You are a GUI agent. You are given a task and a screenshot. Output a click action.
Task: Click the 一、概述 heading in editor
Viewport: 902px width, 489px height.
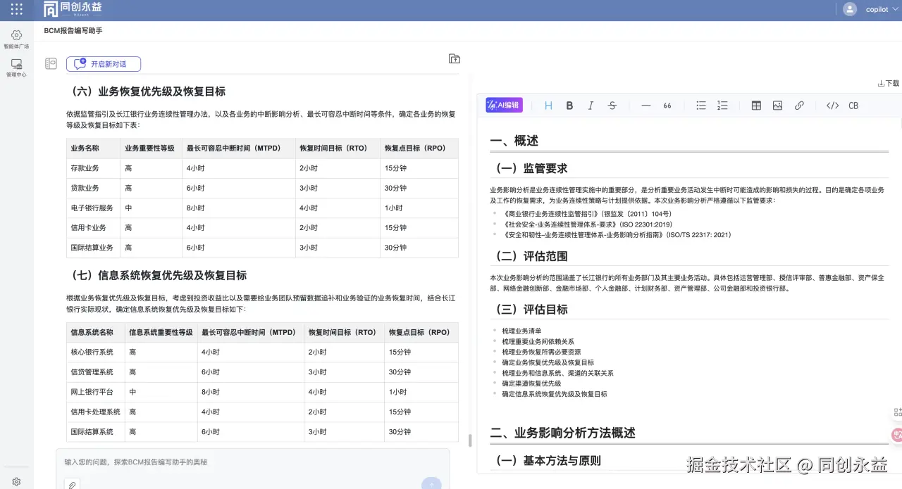514,141
